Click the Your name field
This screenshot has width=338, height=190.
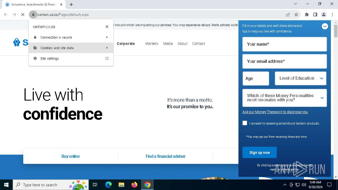285,44
